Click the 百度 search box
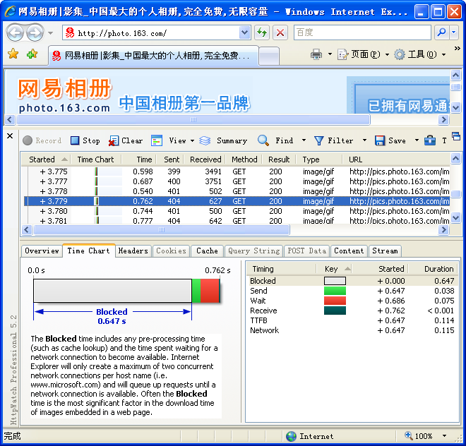466x446 pixels. tap(362, 32)
